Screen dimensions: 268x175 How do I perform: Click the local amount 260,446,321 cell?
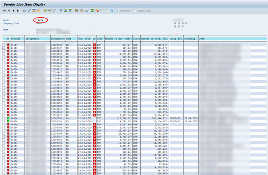tap(159, 118)
